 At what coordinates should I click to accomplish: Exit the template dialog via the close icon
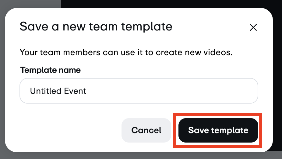click(253, 28)
